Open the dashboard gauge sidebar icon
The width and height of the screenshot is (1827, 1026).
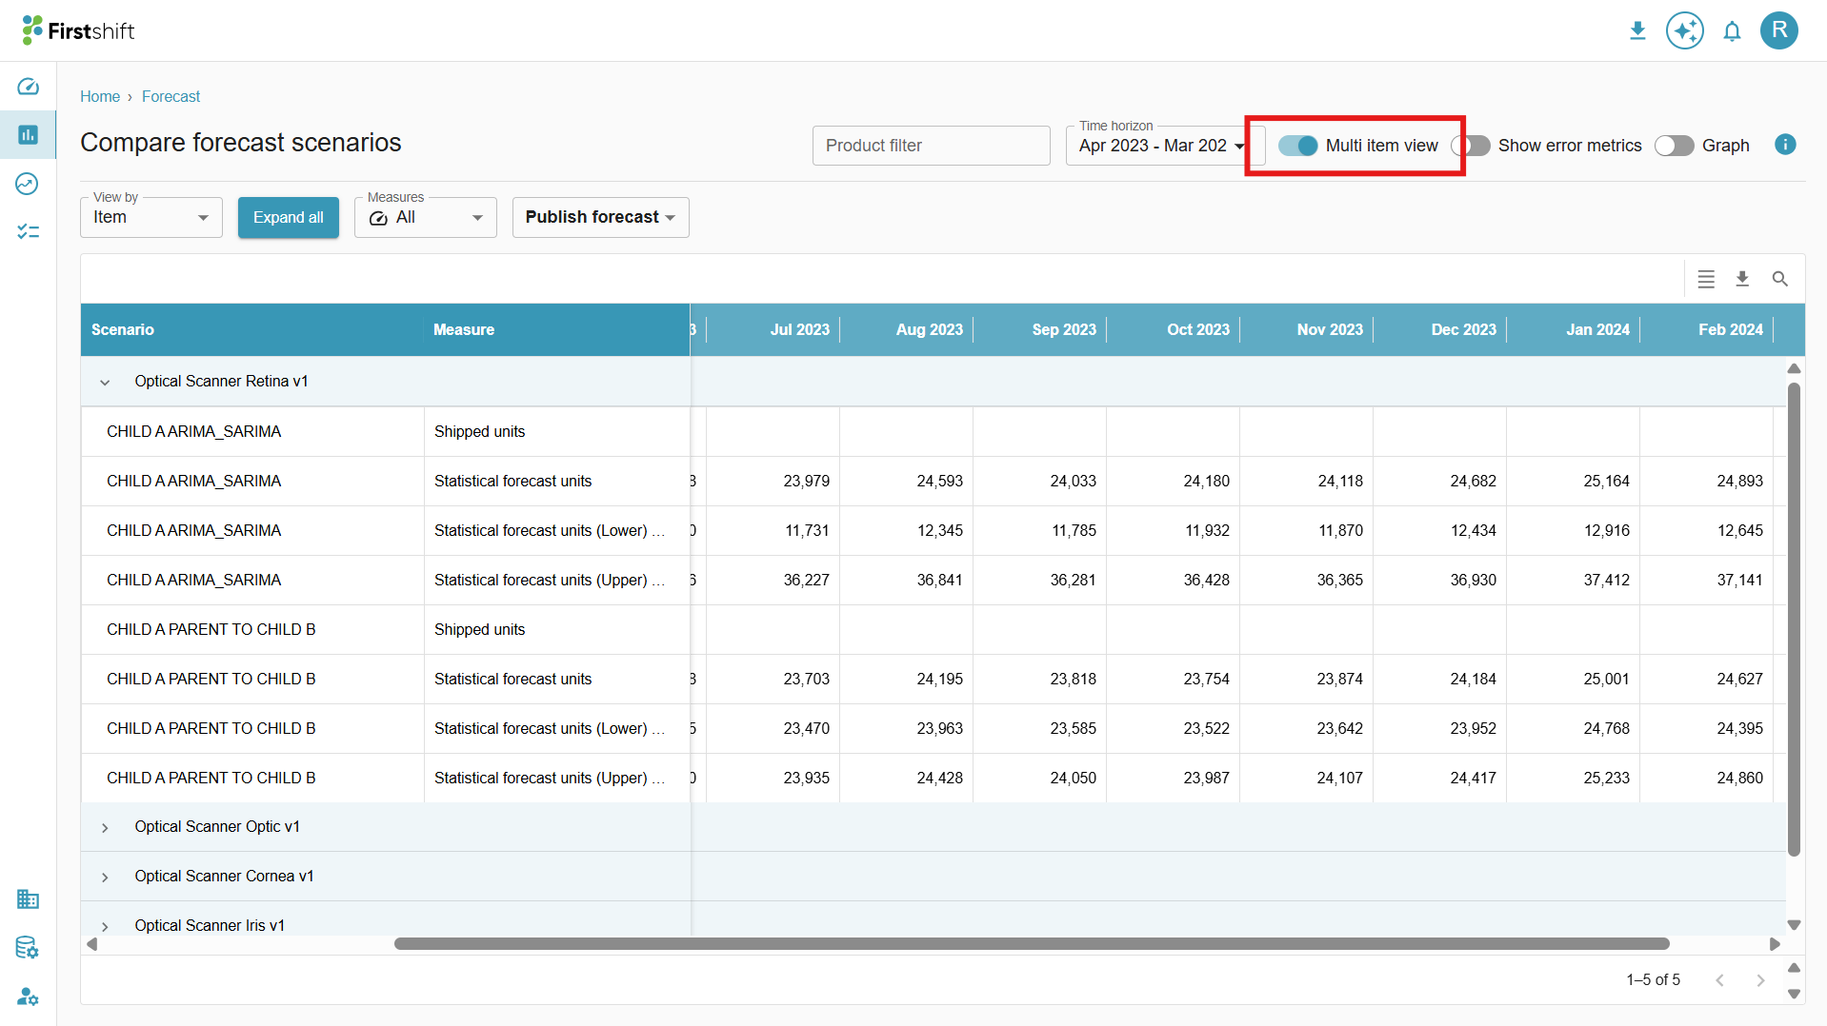(28, 87)
